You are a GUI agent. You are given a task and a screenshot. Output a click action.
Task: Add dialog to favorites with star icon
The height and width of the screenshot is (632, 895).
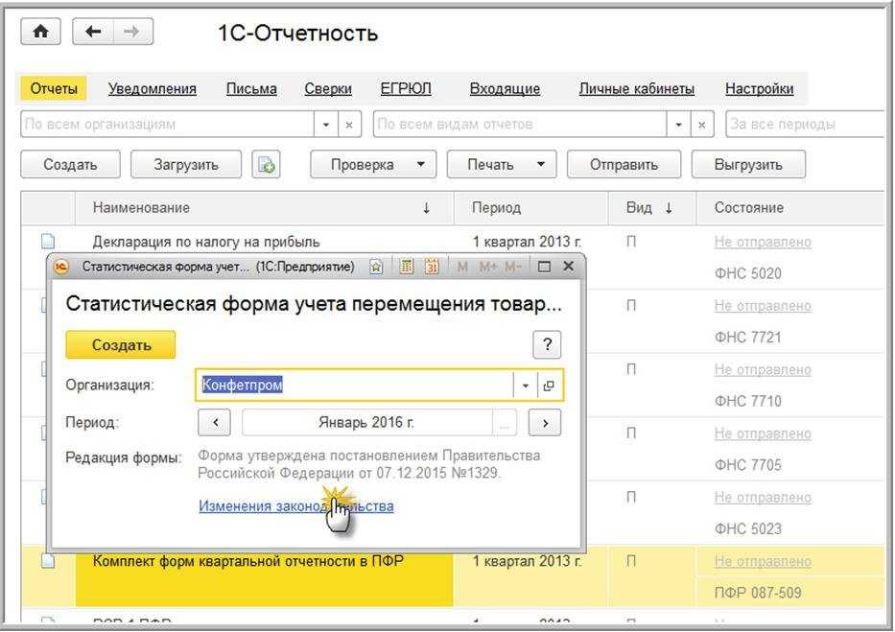(377, 267)
